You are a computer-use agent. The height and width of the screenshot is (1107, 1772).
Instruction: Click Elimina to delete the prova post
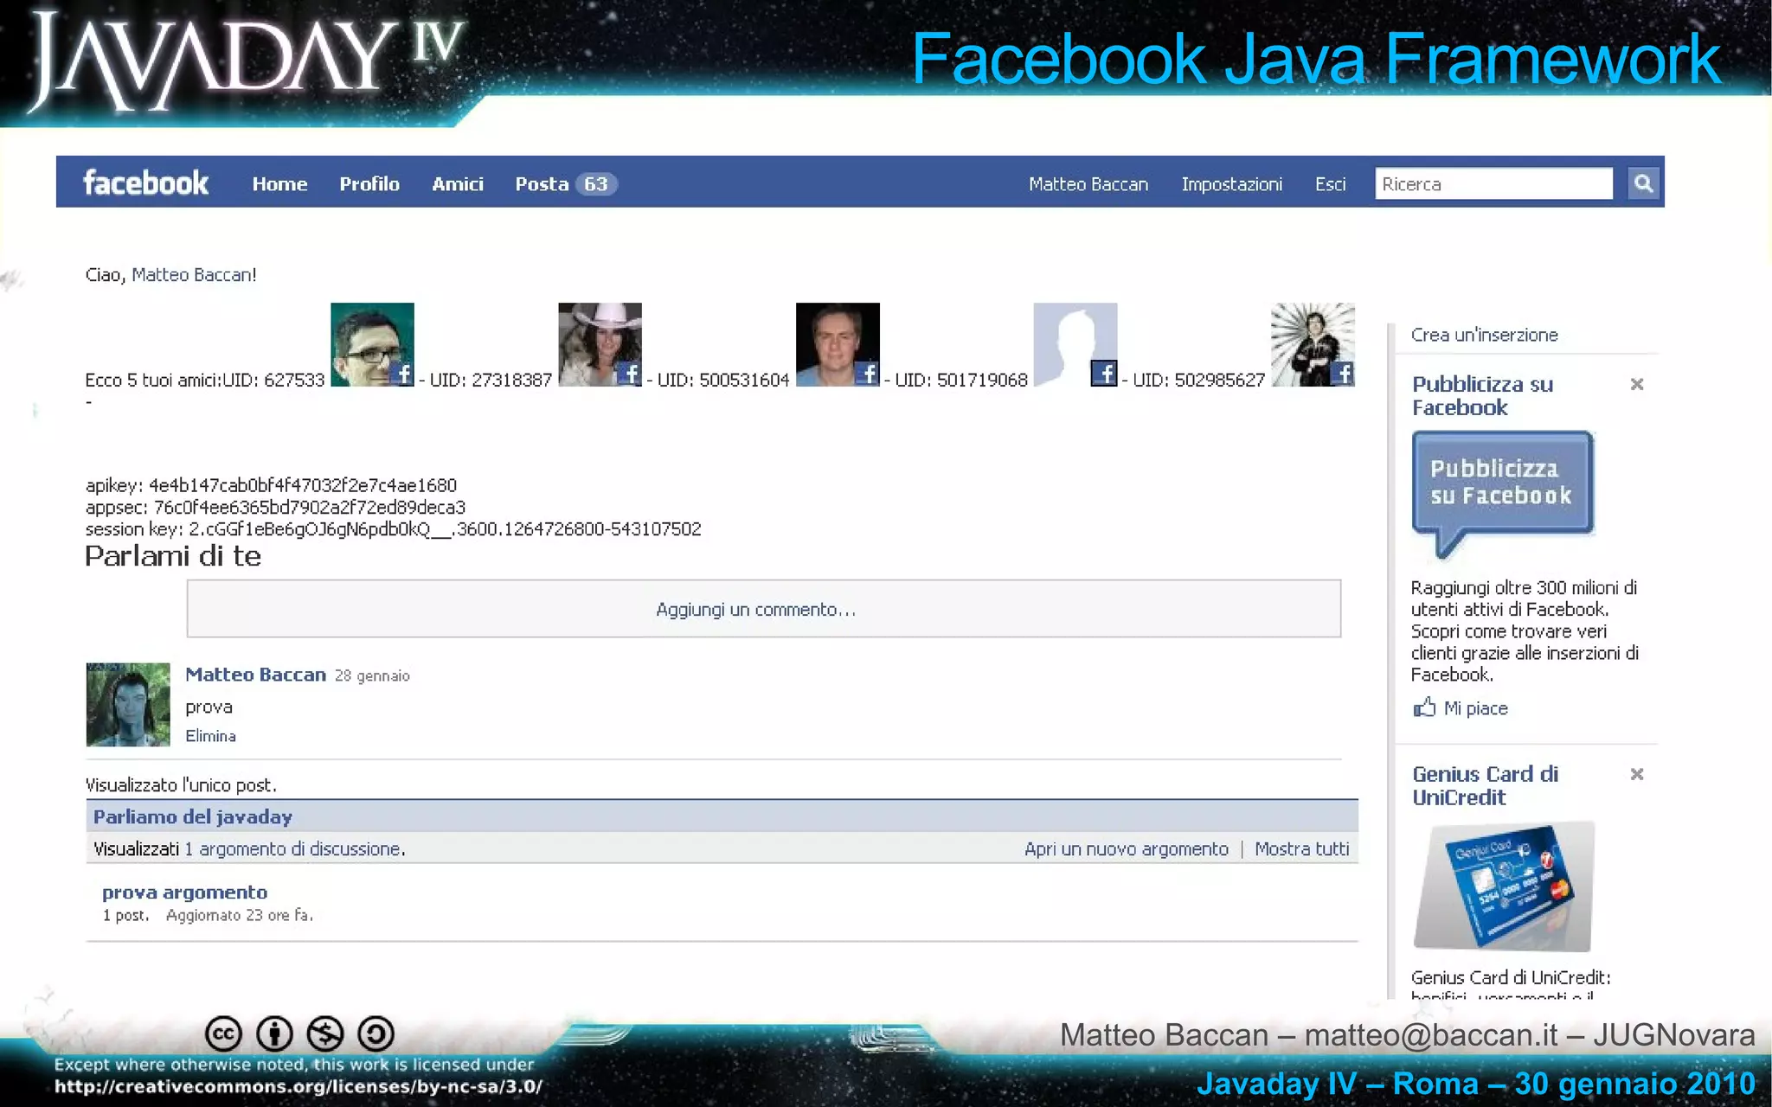tap(210, 736)
